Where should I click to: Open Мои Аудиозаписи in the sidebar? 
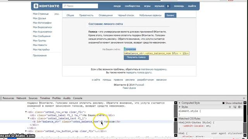(x=43, y=32)
